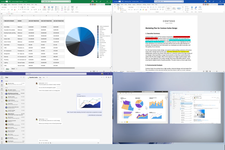Open Excel Name Box dropdown
The image size is (225, 150).
[6, 14]
